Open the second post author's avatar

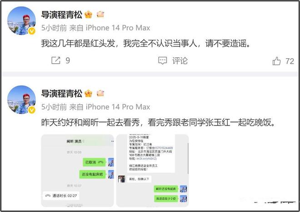[x=21, y=100]
